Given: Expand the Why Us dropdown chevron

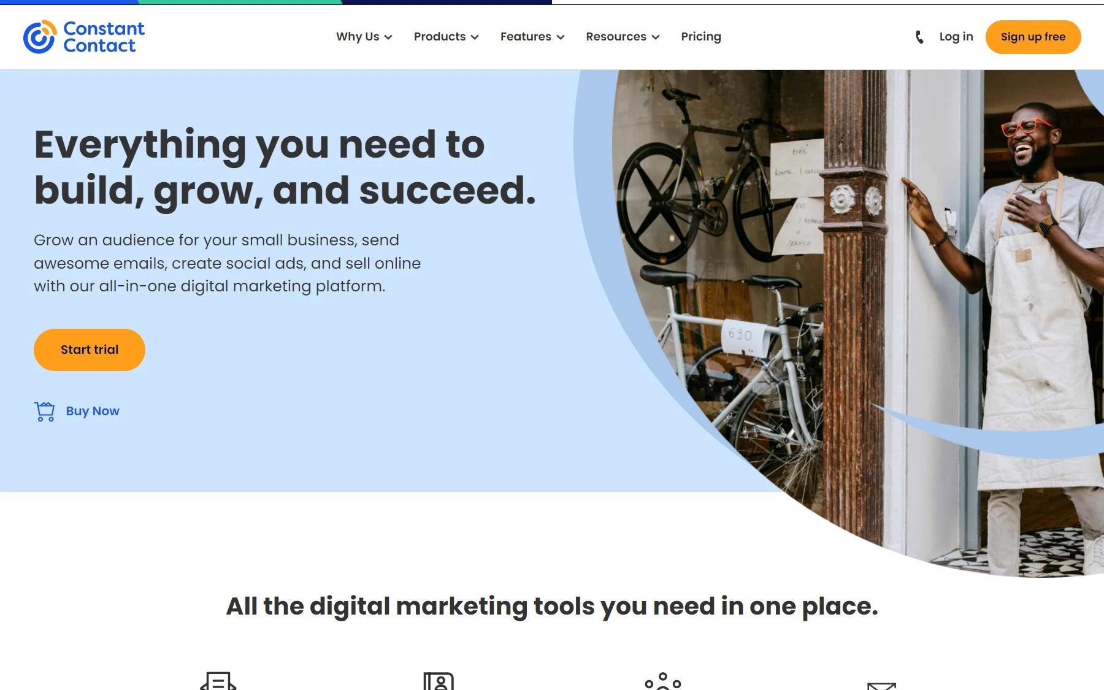Looking at the screenshot, I should [x=388, y=37].
